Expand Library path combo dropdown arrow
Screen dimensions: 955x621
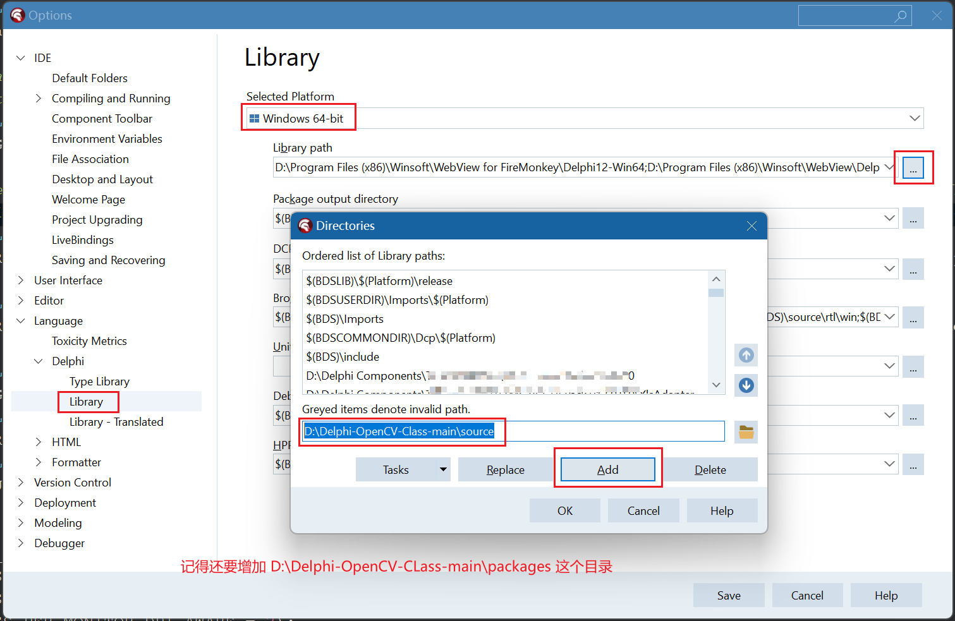pyautogui.click(x=889, y=167)
